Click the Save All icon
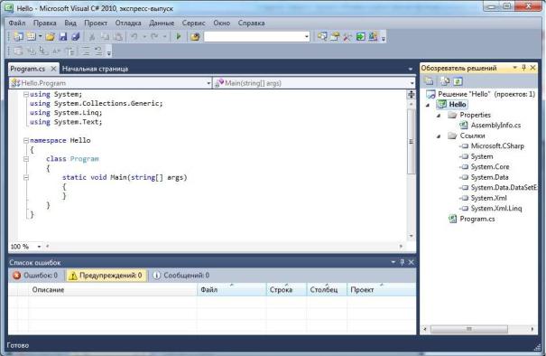 point(76,36)
